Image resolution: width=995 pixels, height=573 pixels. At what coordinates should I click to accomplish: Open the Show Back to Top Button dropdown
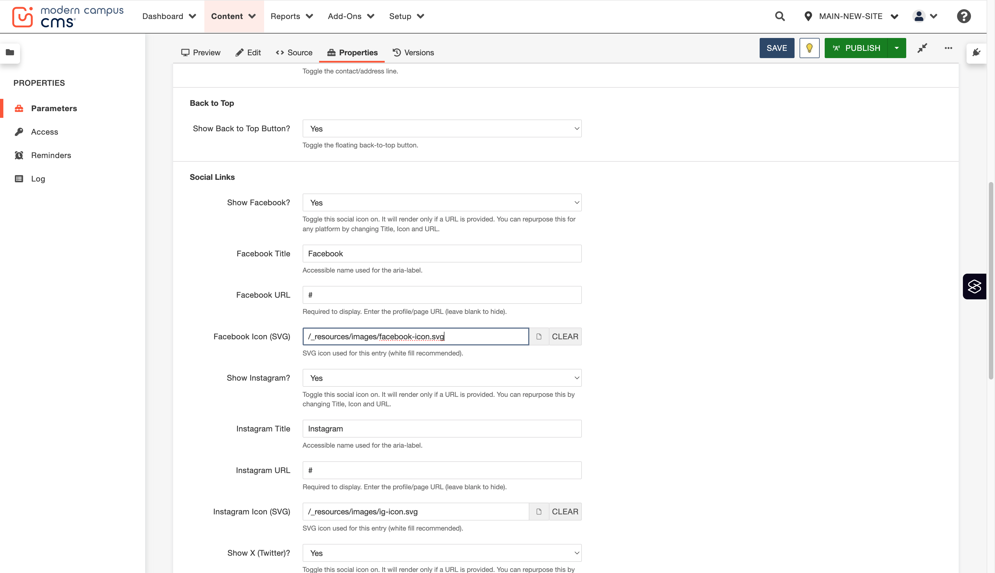click(442, 129)
